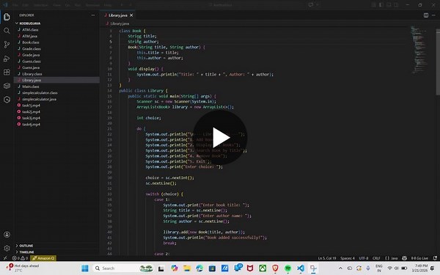Open File Explorer from the taskbar
Viewport: 440px width, 275px height.
pyautogui.click(x=187, y=268)
